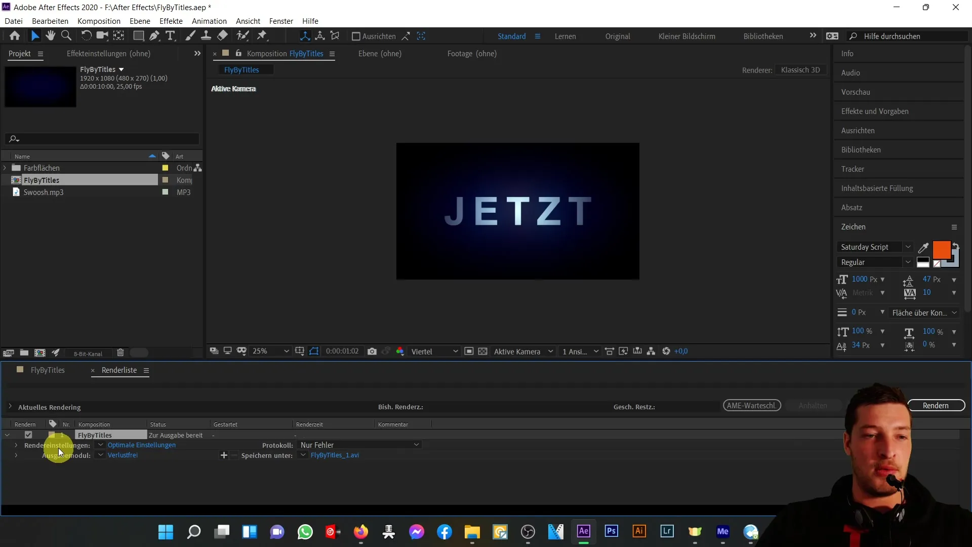Expand the Aktuelles Rendering section

pyautogui.click(x=9, y=406)
